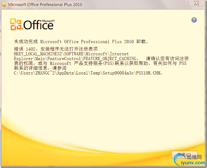207x168 pixels.
Task: Click the installer icon in title bar
Action: (4, 4)
